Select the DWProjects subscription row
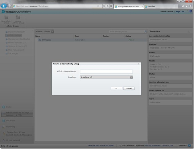Viewport: 194px width, 149px height. coord(47,40)
